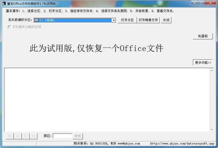218x148 pixels.
Task: Click the 机器码 button
Action: 203,36
